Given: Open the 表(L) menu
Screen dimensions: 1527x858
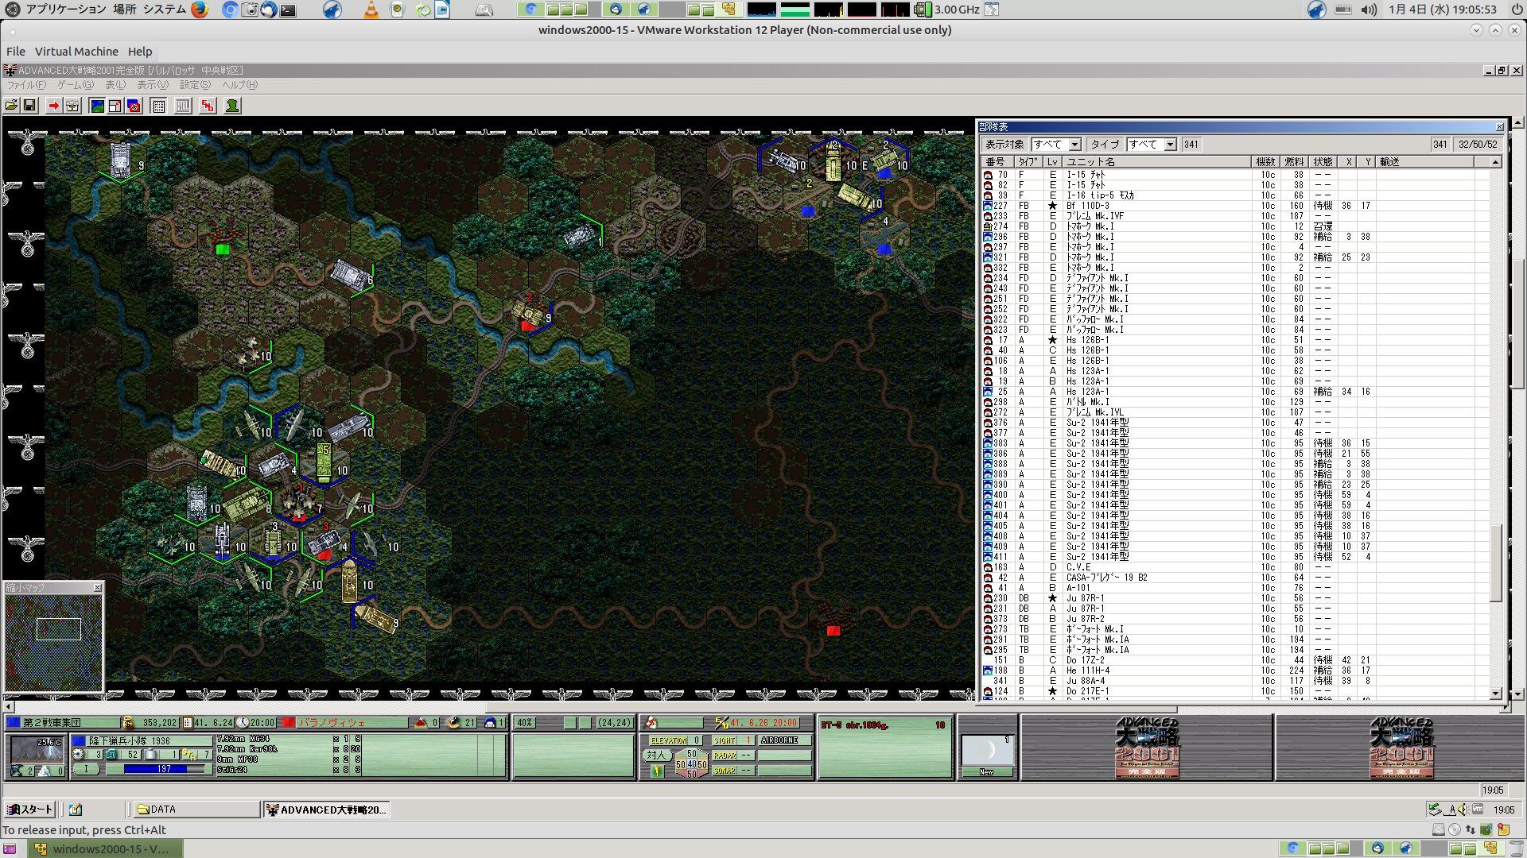Looking at the screenshot, I should [x=115, y=85].
